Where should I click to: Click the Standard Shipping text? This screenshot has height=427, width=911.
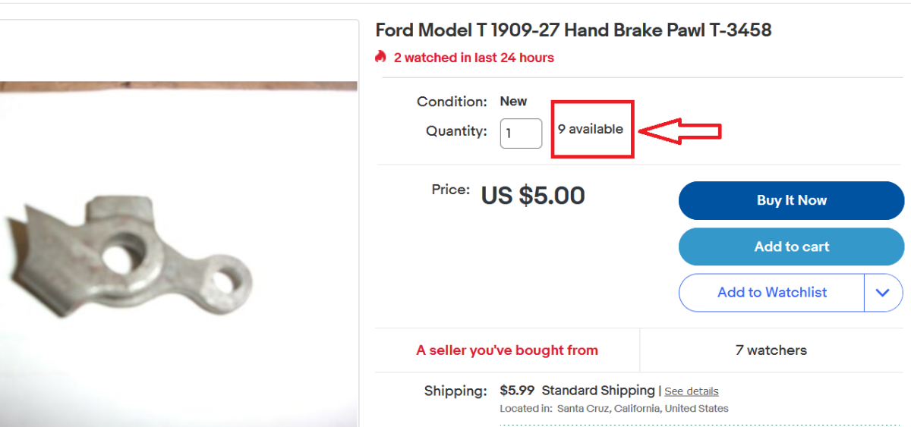click(598, 391)
